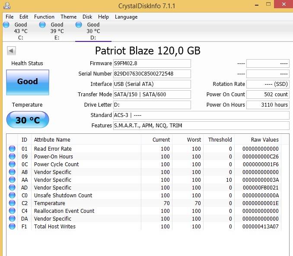Click the Raw Values column header
This screenshot has width=293, height=256.
pyautogui.click(x=258, y=140)
